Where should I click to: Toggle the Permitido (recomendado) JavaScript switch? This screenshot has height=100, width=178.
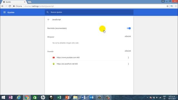coord(129,28)
